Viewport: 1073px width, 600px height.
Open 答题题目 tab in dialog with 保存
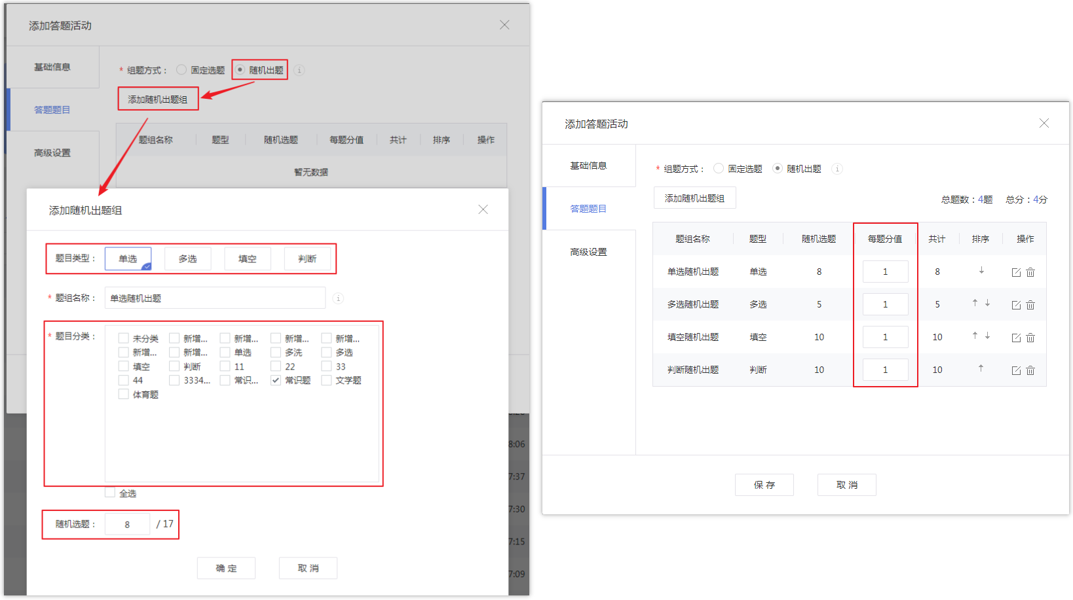point(589,209)
